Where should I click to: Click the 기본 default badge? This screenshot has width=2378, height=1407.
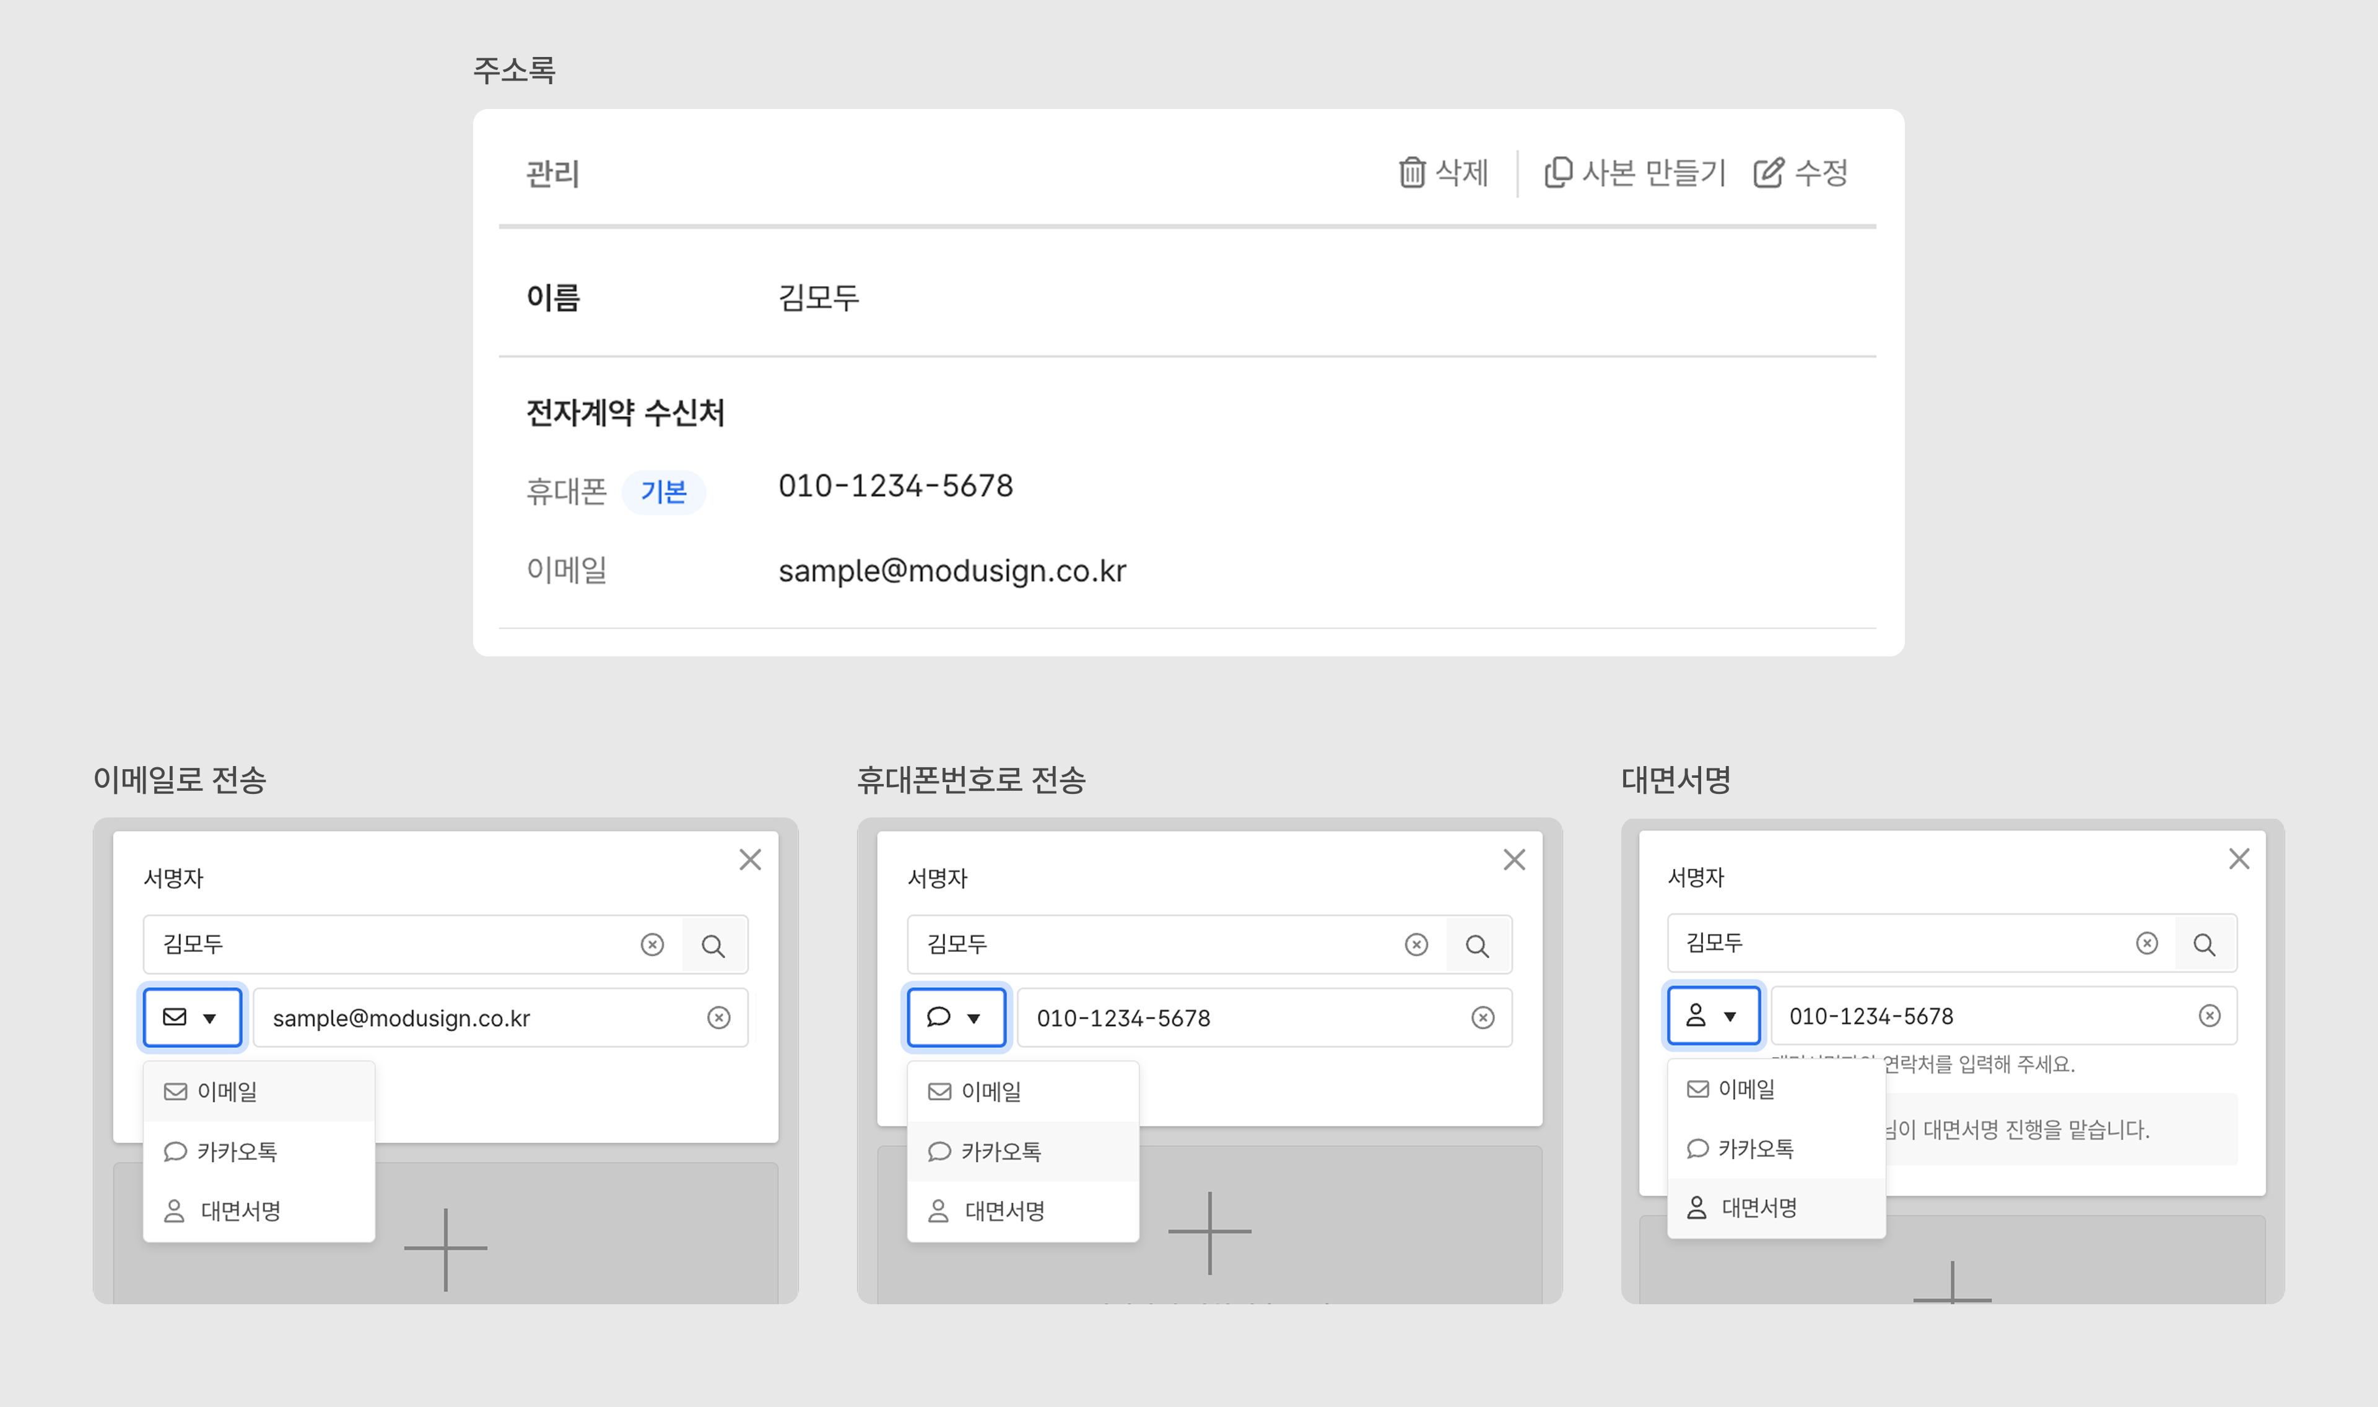(663, 492)
